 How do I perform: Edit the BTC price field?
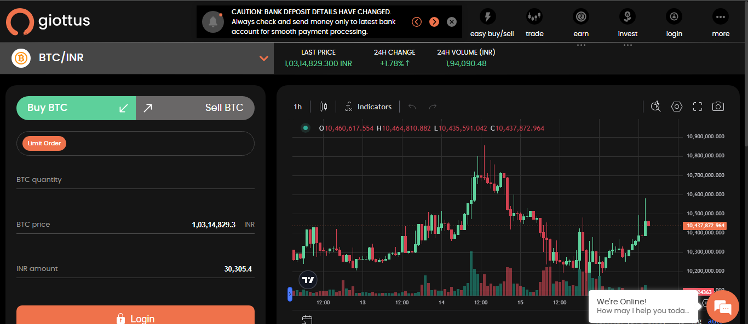coord(135,225)
